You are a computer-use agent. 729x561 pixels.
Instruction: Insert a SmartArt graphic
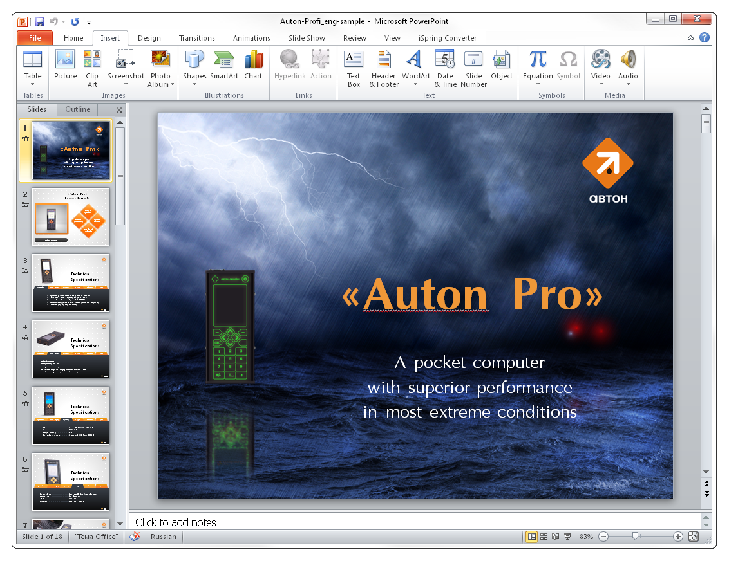click(x=224, y=65)
